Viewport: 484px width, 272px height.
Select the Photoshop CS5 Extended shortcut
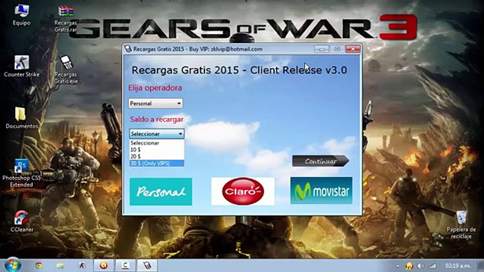22,173
